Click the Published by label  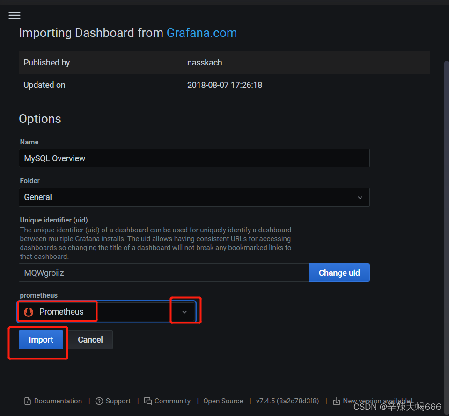(x=47, y=63)
